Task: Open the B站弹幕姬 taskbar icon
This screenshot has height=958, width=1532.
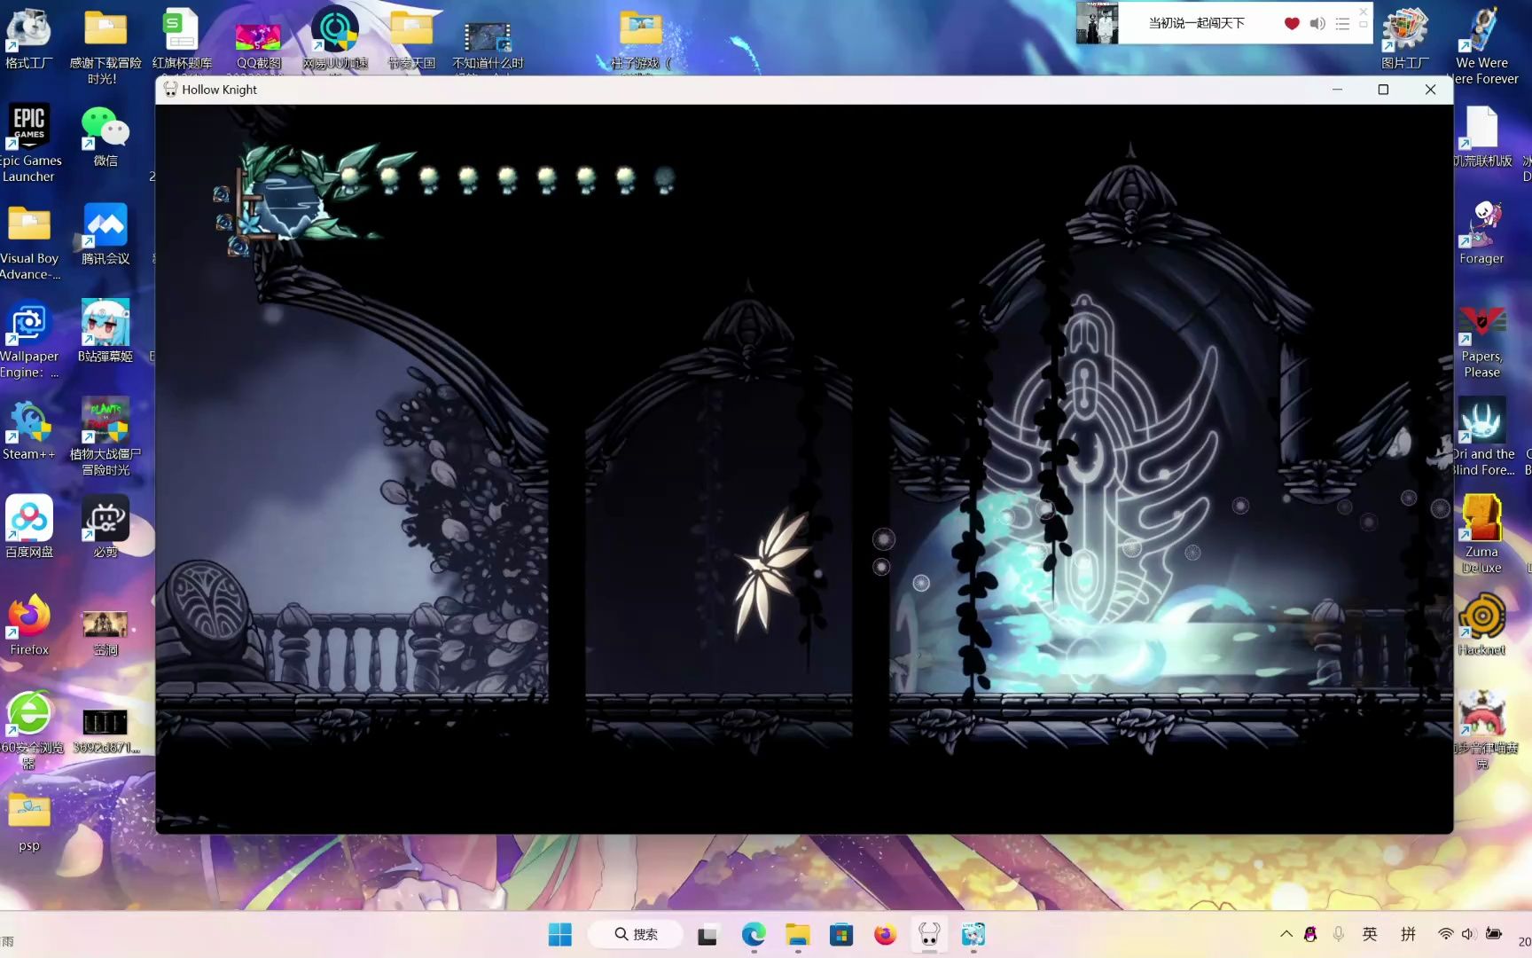Action: pos(973,934)
